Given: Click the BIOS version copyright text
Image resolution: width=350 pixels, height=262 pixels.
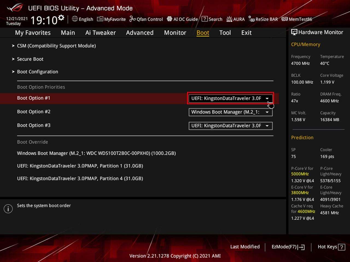Looking at the screenshot, I should (x=175, y=256).
